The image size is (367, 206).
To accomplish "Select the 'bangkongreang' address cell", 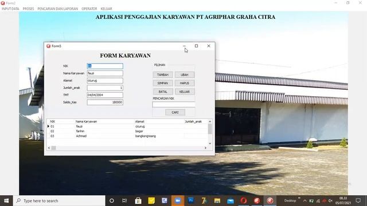I will [145, 136].
